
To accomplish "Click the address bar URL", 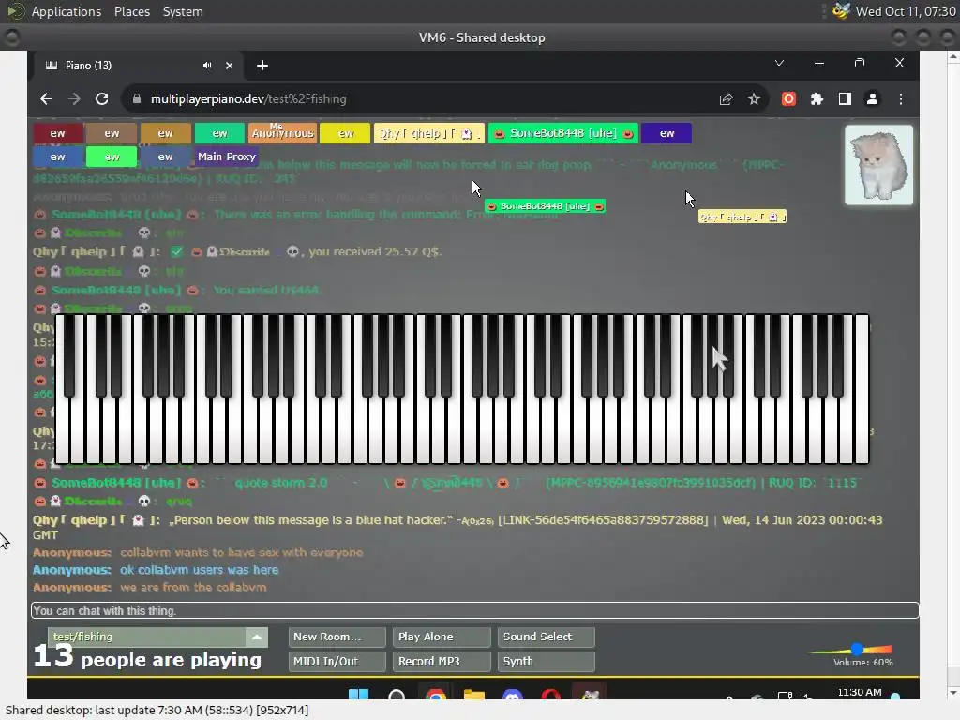I will tap(248, 98).
